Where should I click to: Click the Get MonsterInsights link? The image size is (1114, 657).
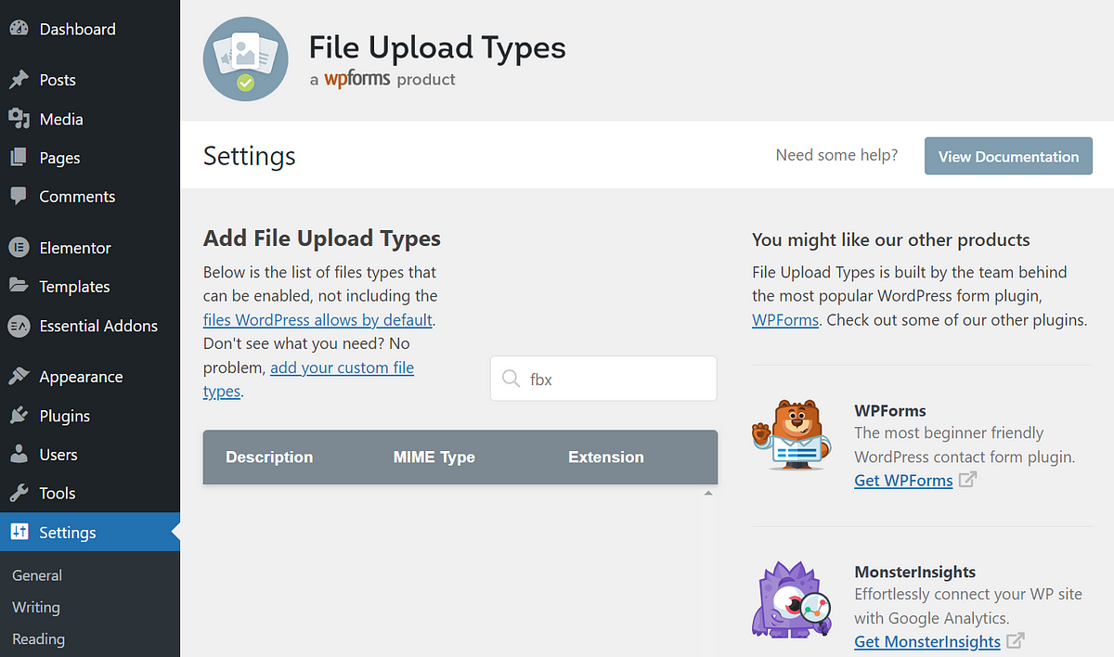pyautogui.click(x=927, y=641)
